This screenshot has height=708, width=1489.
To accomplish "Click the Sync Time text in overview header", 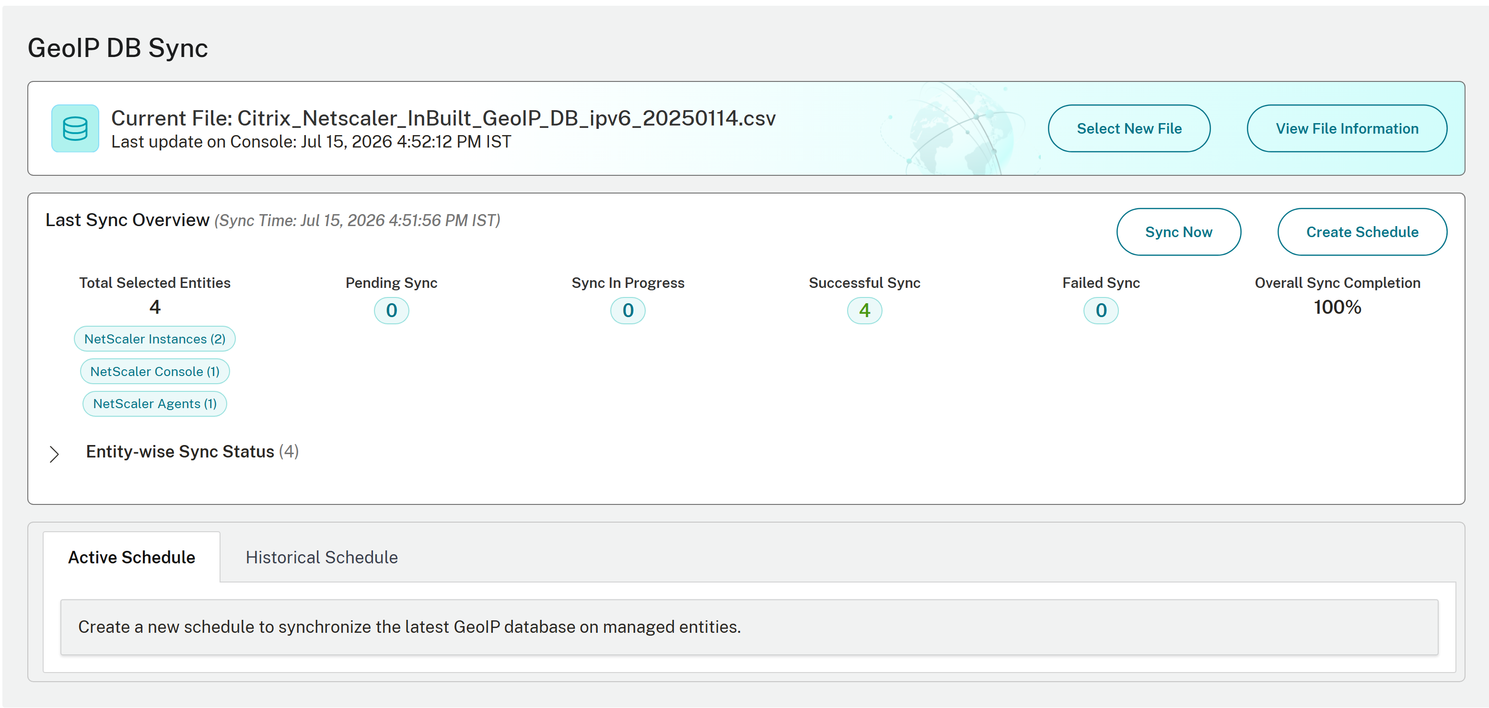I will pyautogui.click(x=357, y=221).
